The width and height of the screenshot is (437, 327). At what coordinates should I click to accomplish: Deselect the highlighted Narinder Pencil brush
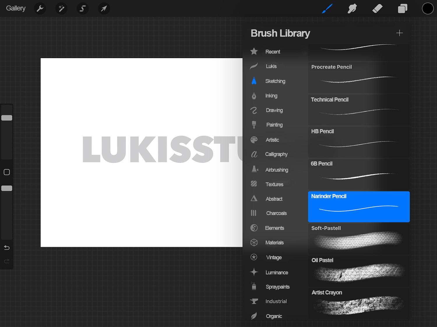pyautogui.click(x=359, y=207)
